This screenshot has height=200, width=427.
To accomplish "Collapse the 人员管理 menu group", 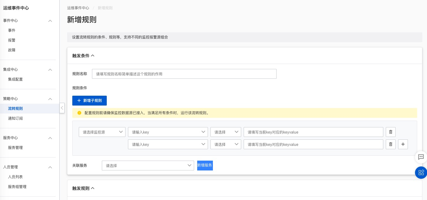I will coord(50,167).
